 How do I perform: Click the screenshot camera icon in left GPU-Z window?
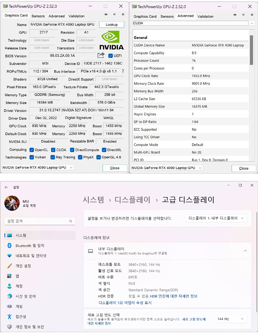(x=106, y=14)
